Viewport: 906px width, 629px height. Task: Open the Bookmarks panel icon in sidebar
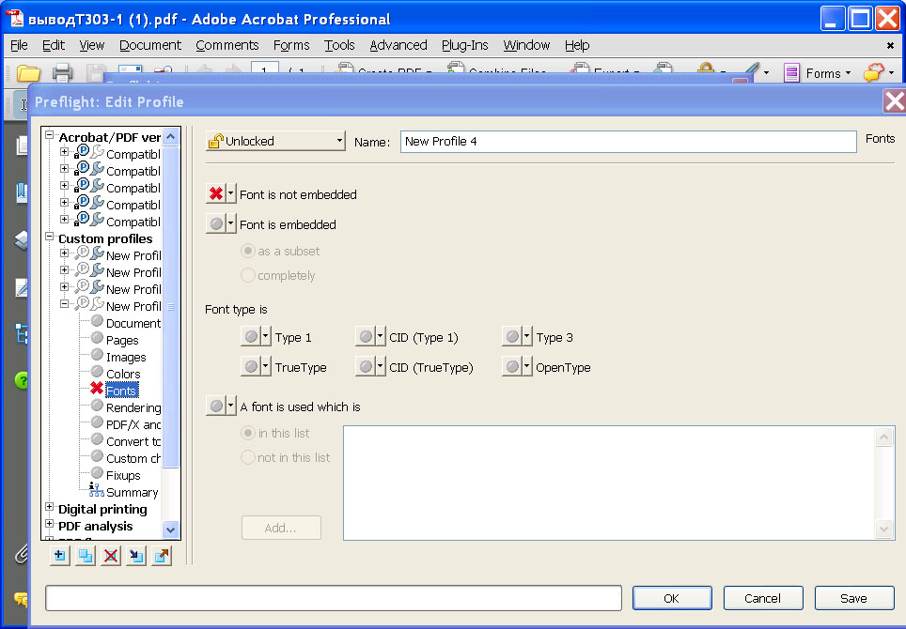22,192
